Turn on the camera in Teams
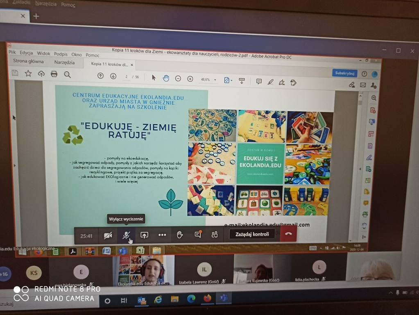The image size is (419, 315). (x=108, y=235)
